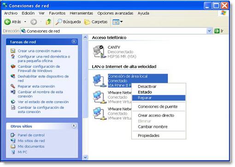Choose Reparar in context menu

click(159, 98)
